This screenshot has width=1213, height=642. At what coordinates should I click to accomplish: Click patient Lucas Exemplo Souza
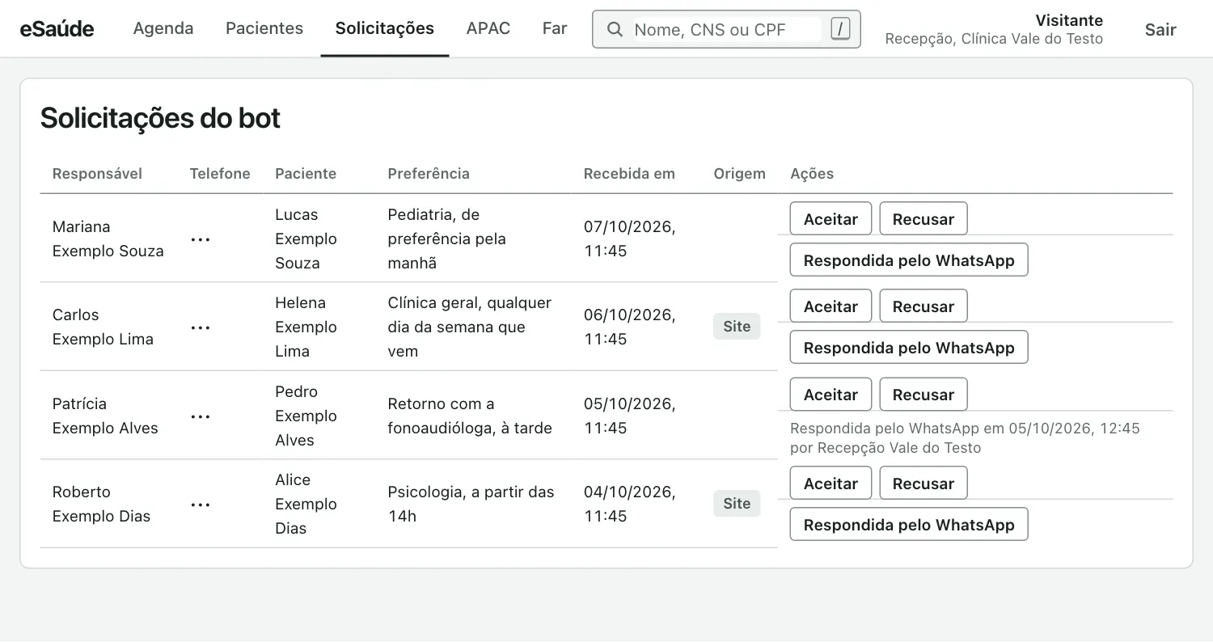[x=306, y=239]
